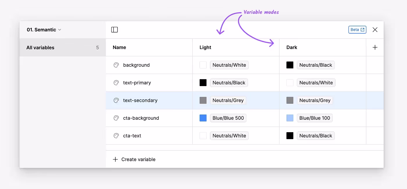Select the cta-background variable name
Screen dimensions: 407x189
(141, 118)
